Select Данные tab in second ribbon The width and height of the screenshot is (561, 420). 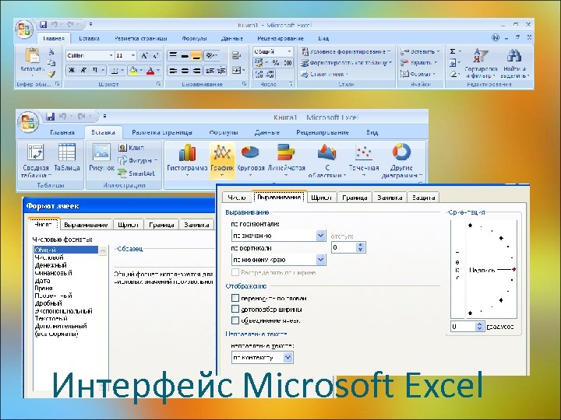click(x=266, y=132)
